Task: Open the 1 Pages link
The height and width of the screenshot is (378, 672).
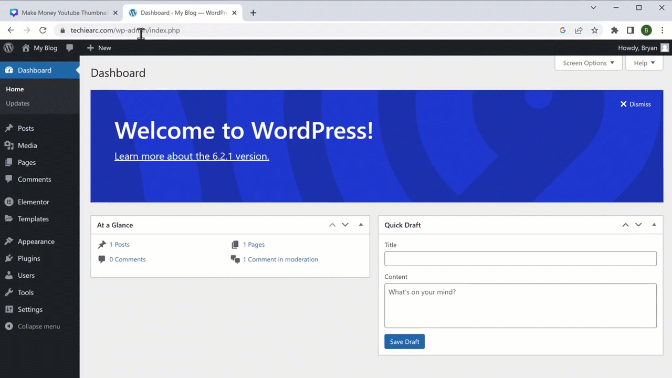Action: point(254,245)
